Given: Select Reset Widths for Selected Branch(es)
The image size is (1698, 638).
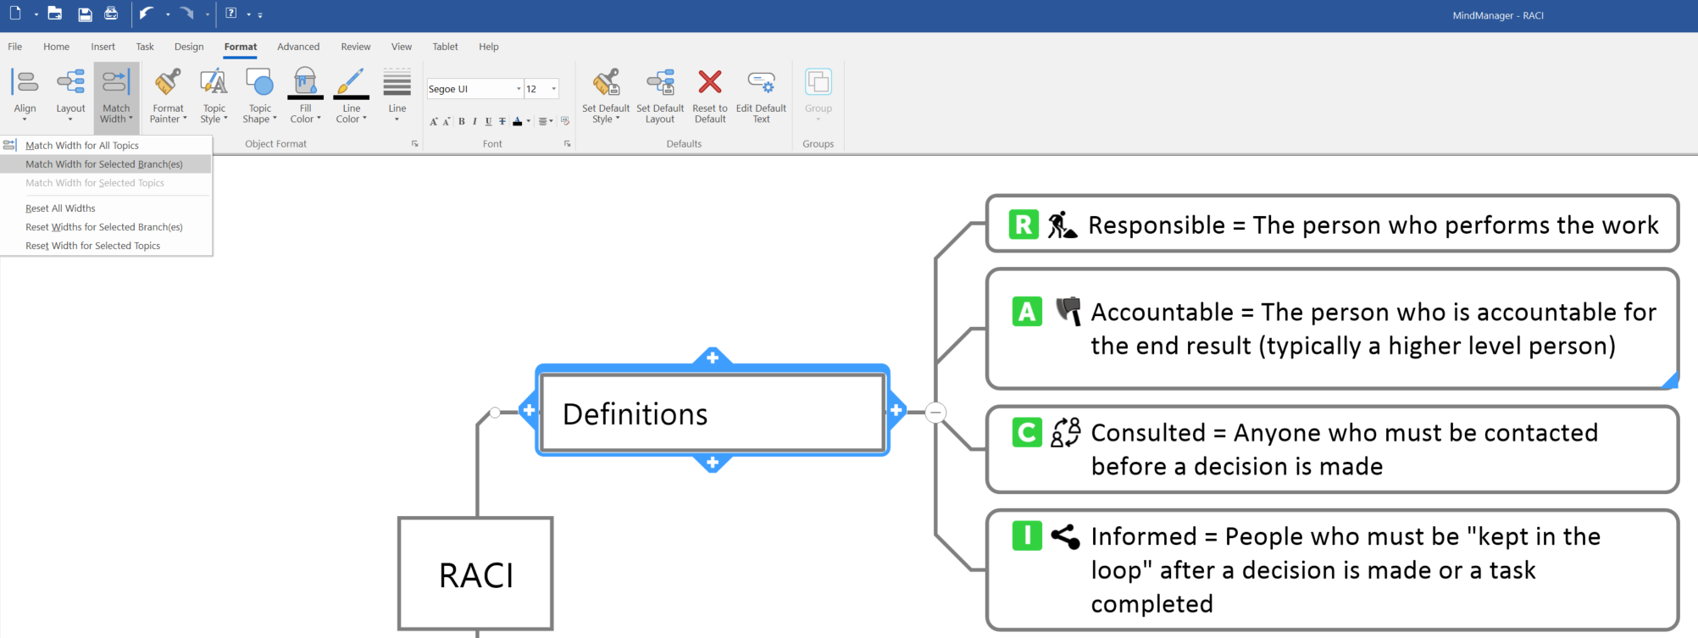Looking at the screenshot, I should pyautogui.click(x=106, y=227).
